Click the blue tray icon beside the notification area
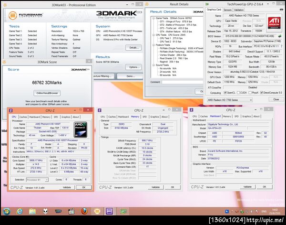This screenshot has height=225, width=286. tap(227, 212)
